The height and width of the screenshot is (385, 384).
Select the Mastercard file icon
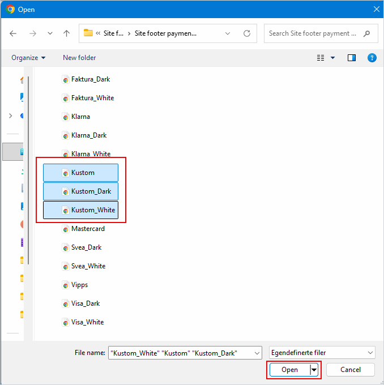tap(66, 229)
